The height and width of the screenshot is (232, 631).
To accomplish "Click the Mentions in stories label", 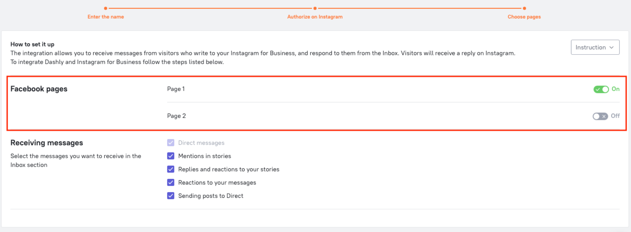I will pos(204,156).
